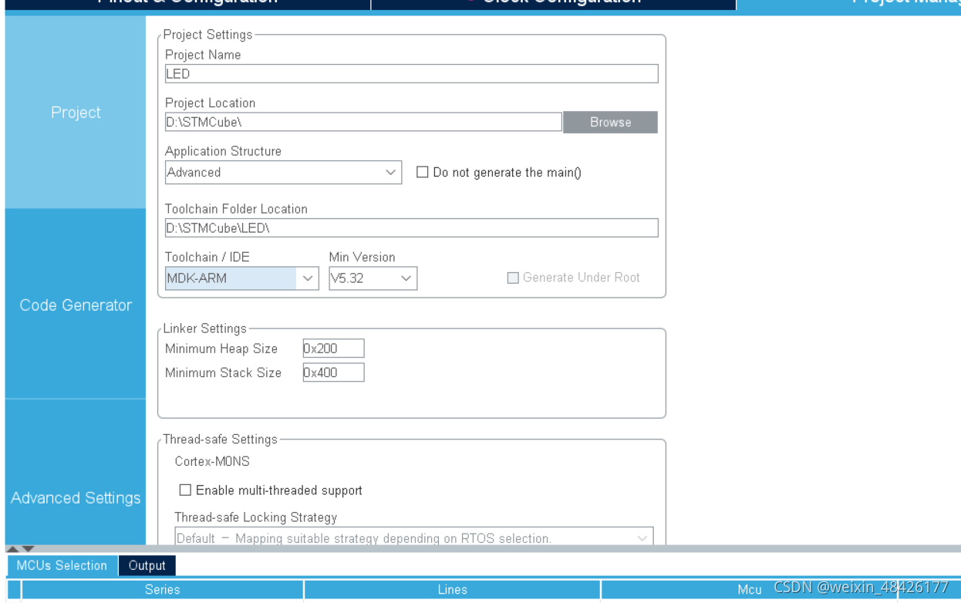This screenshot has height=603, width=961.
Task: Open the Project section in sidebar
Action: coord(75,113)
